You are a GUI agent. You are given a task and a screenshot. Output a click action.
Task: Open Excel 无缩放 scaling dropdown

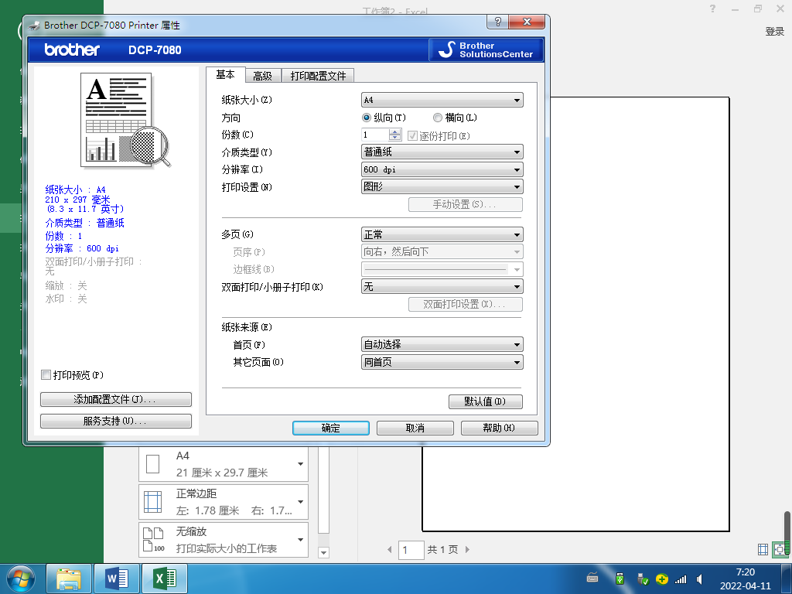point(224,540)
